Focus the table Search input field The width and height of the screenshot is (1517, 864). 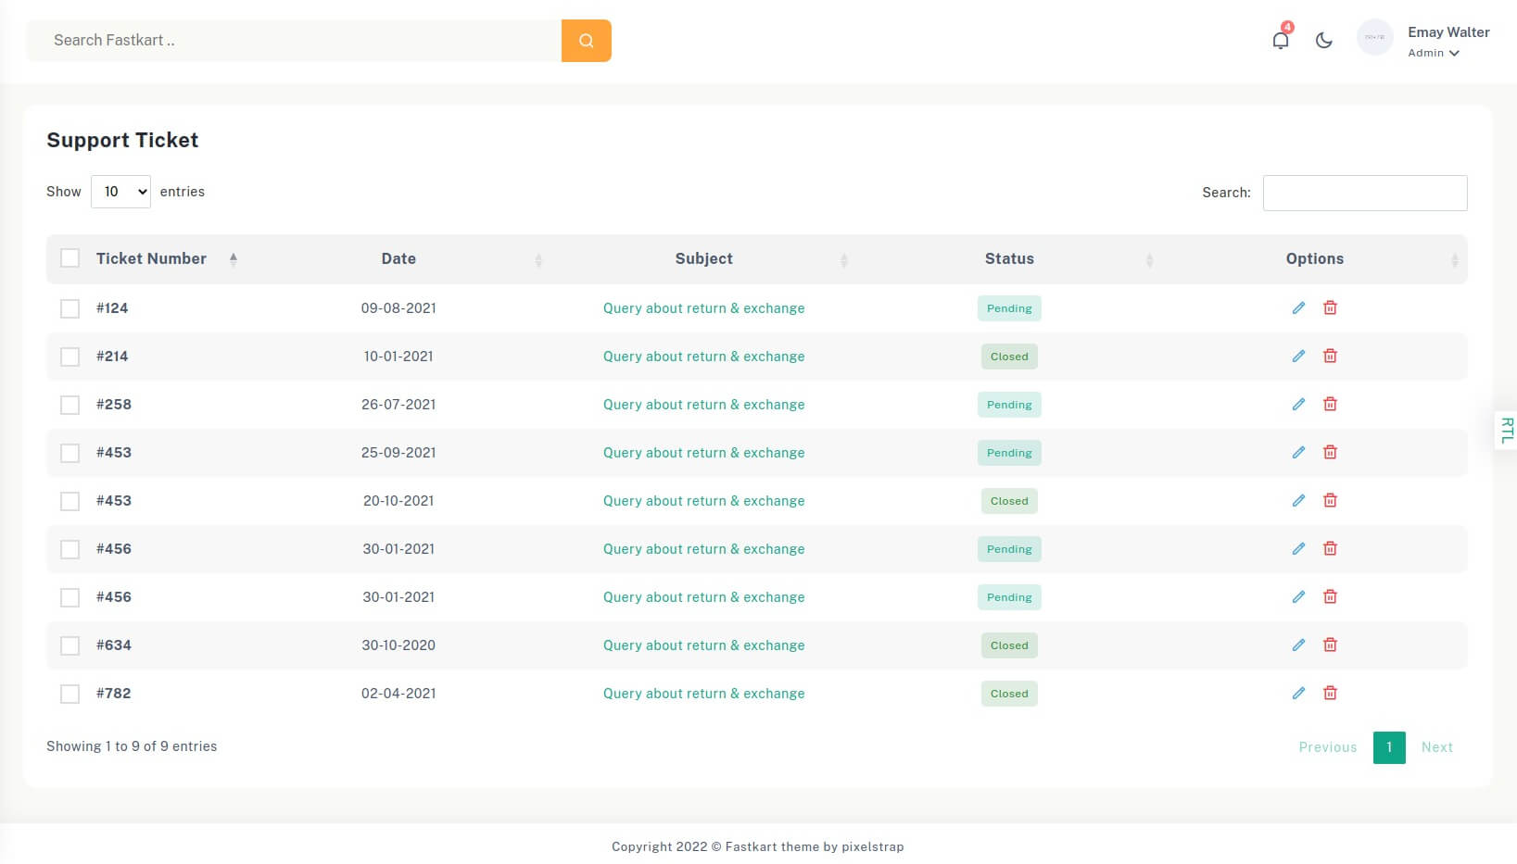pos(1364,193)
